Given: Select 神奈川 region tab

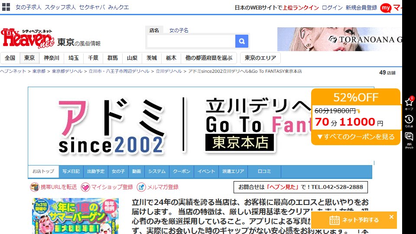Looking at the screenshot, I should (x=52, y=58).
